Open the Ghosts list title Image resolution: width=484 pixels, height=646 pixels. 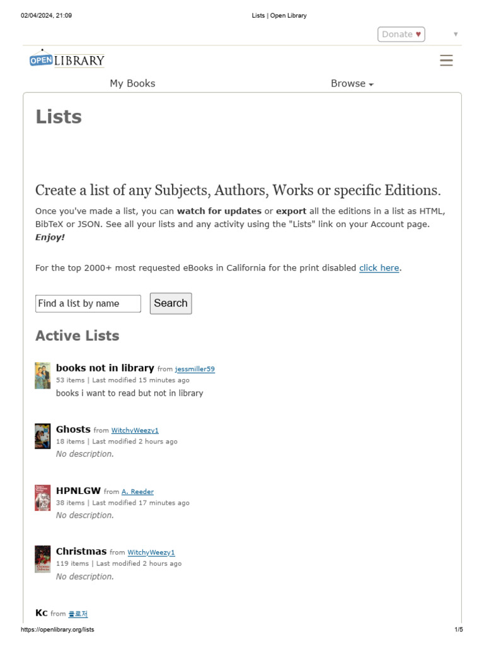click(x=73, y=430)
